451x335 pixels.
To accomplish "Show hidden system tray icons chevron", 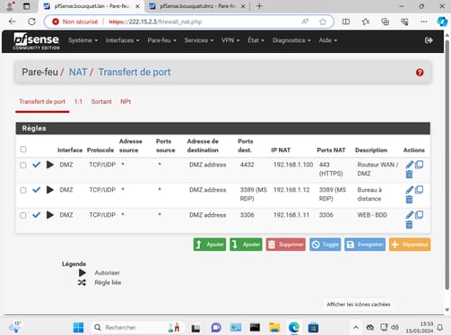I will (356, 328).
